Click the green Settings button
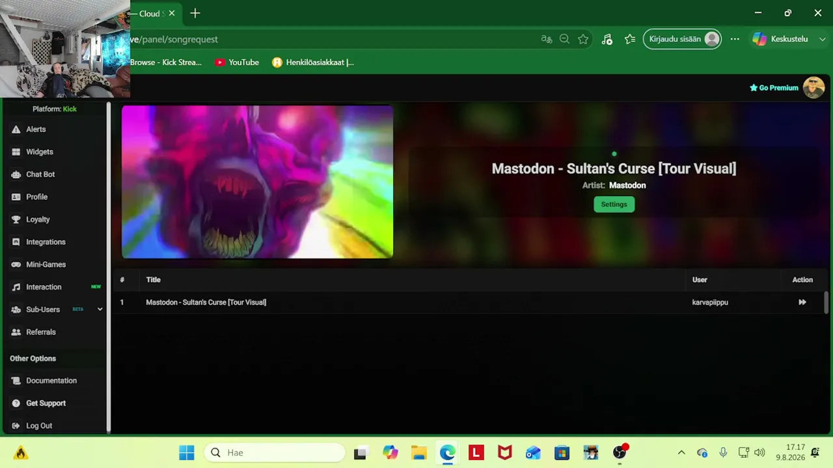Screen dimensions: 833x468 [614, 204]
